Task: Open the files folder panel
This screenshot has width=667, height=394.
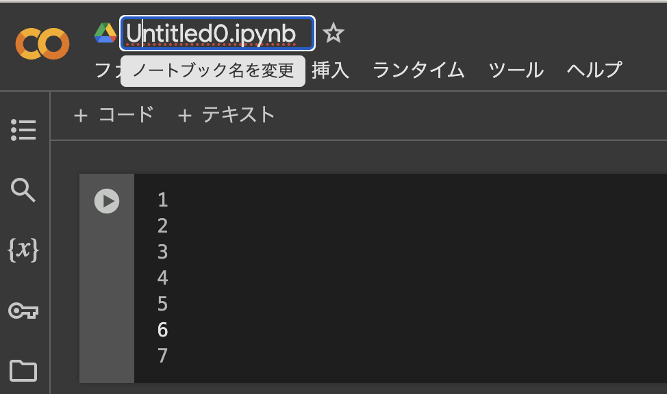Action: (x=23, y=371)
